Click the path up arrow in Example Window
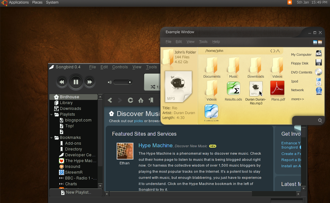Screen dimensions: 330x203 [278, 51]
